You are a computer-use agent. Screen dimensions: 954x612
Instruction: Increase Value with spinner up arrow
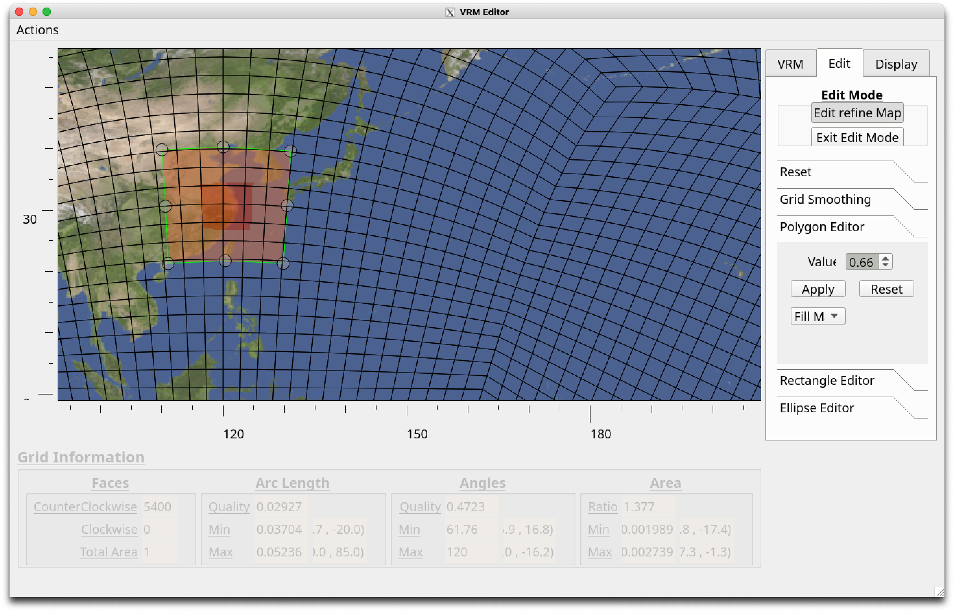pyautogui.click(x=885, y=258)
